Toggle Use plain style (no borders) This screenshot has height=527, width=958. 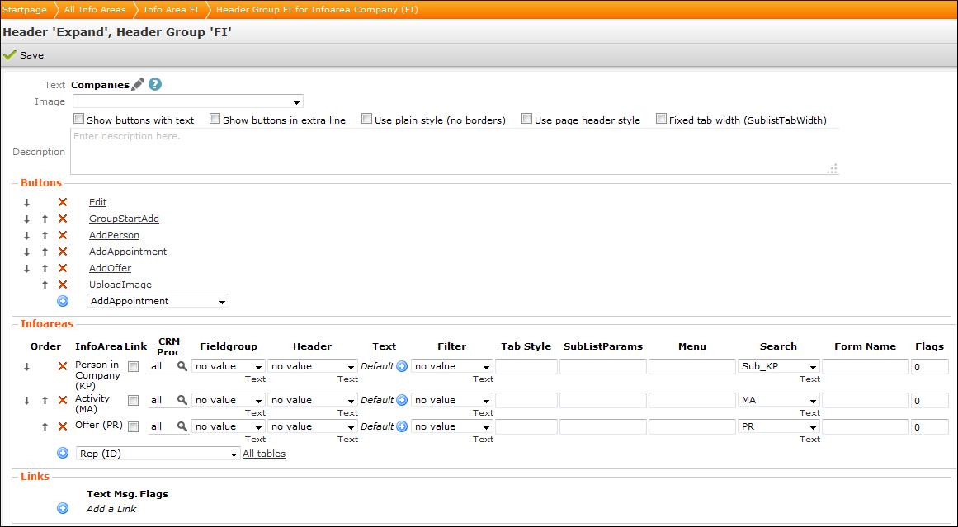(x=366, y=120)
